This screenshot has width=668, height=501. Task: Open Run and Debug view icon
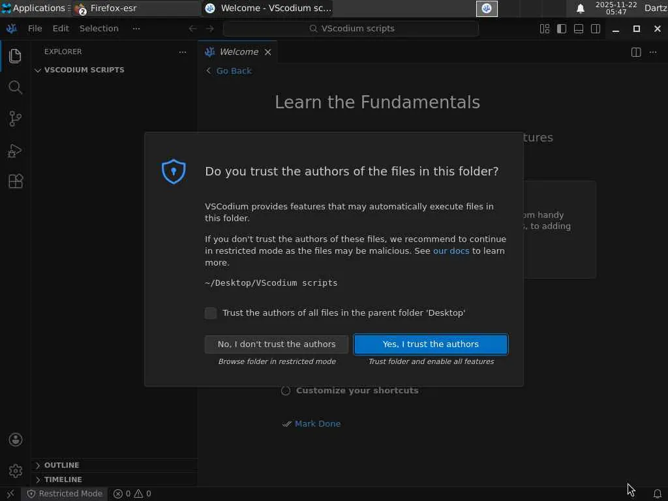(x=15, y=151)
